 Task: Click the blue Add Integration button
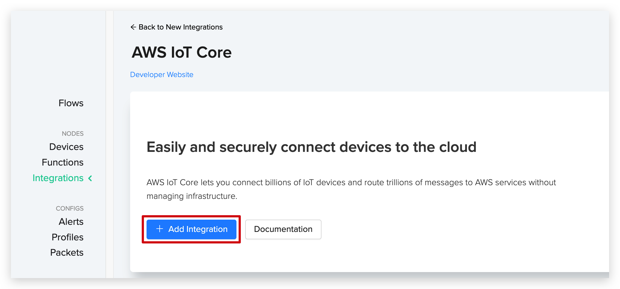[191, 229]
